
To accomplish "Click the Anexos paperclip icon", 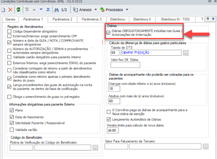I will [75, 10].
